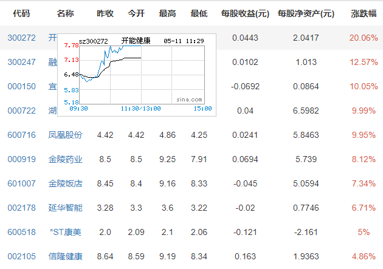
Task: Click the 每股收益(元) column header
Action: tap(245, 13)
